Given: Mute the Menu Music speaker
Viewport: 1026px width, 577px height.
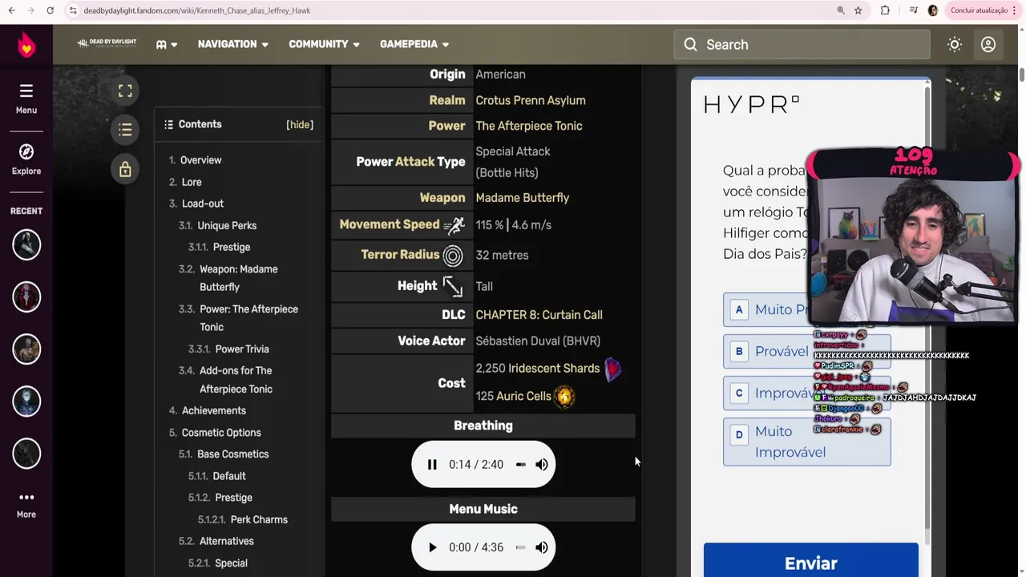Looking at the screenshot, I should point(542,547).
